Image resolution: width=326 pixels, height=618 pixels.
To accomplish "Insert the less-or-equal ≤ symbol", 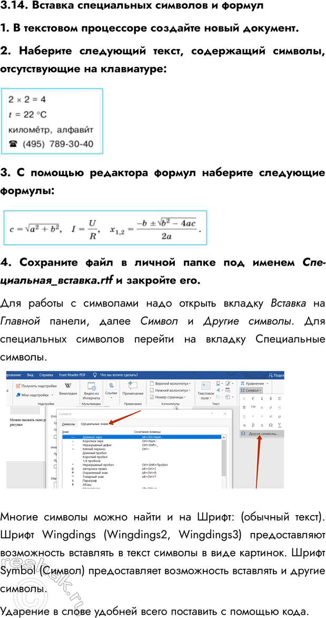I will coord(279,407).
